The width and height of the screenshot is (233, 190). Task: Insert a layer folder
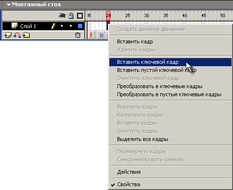pyautogui.click(x=26, y=35)
